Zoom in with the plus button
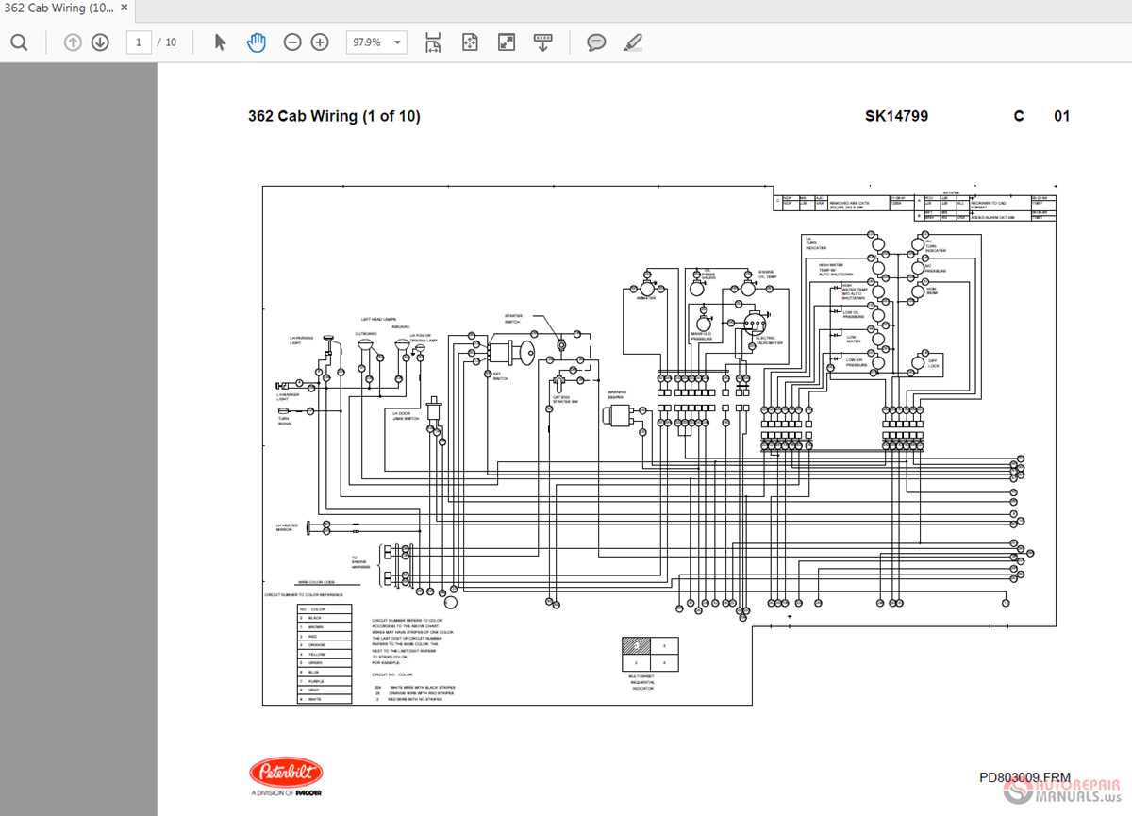The width and height of the screenshot is (1132, 816). click(x=320, y=42)
